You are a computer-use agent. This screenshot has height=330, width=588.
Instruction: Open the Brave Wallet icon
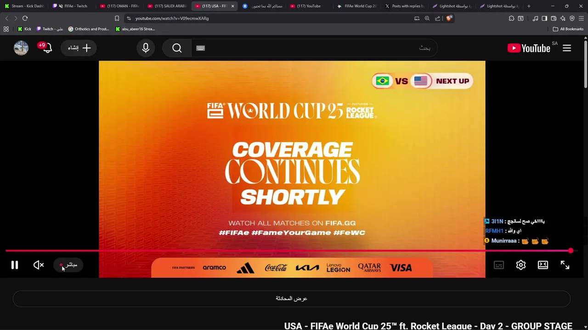coord(554,18)
